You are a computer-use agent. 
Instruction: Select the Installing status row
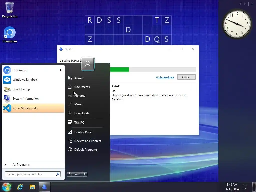117,99
